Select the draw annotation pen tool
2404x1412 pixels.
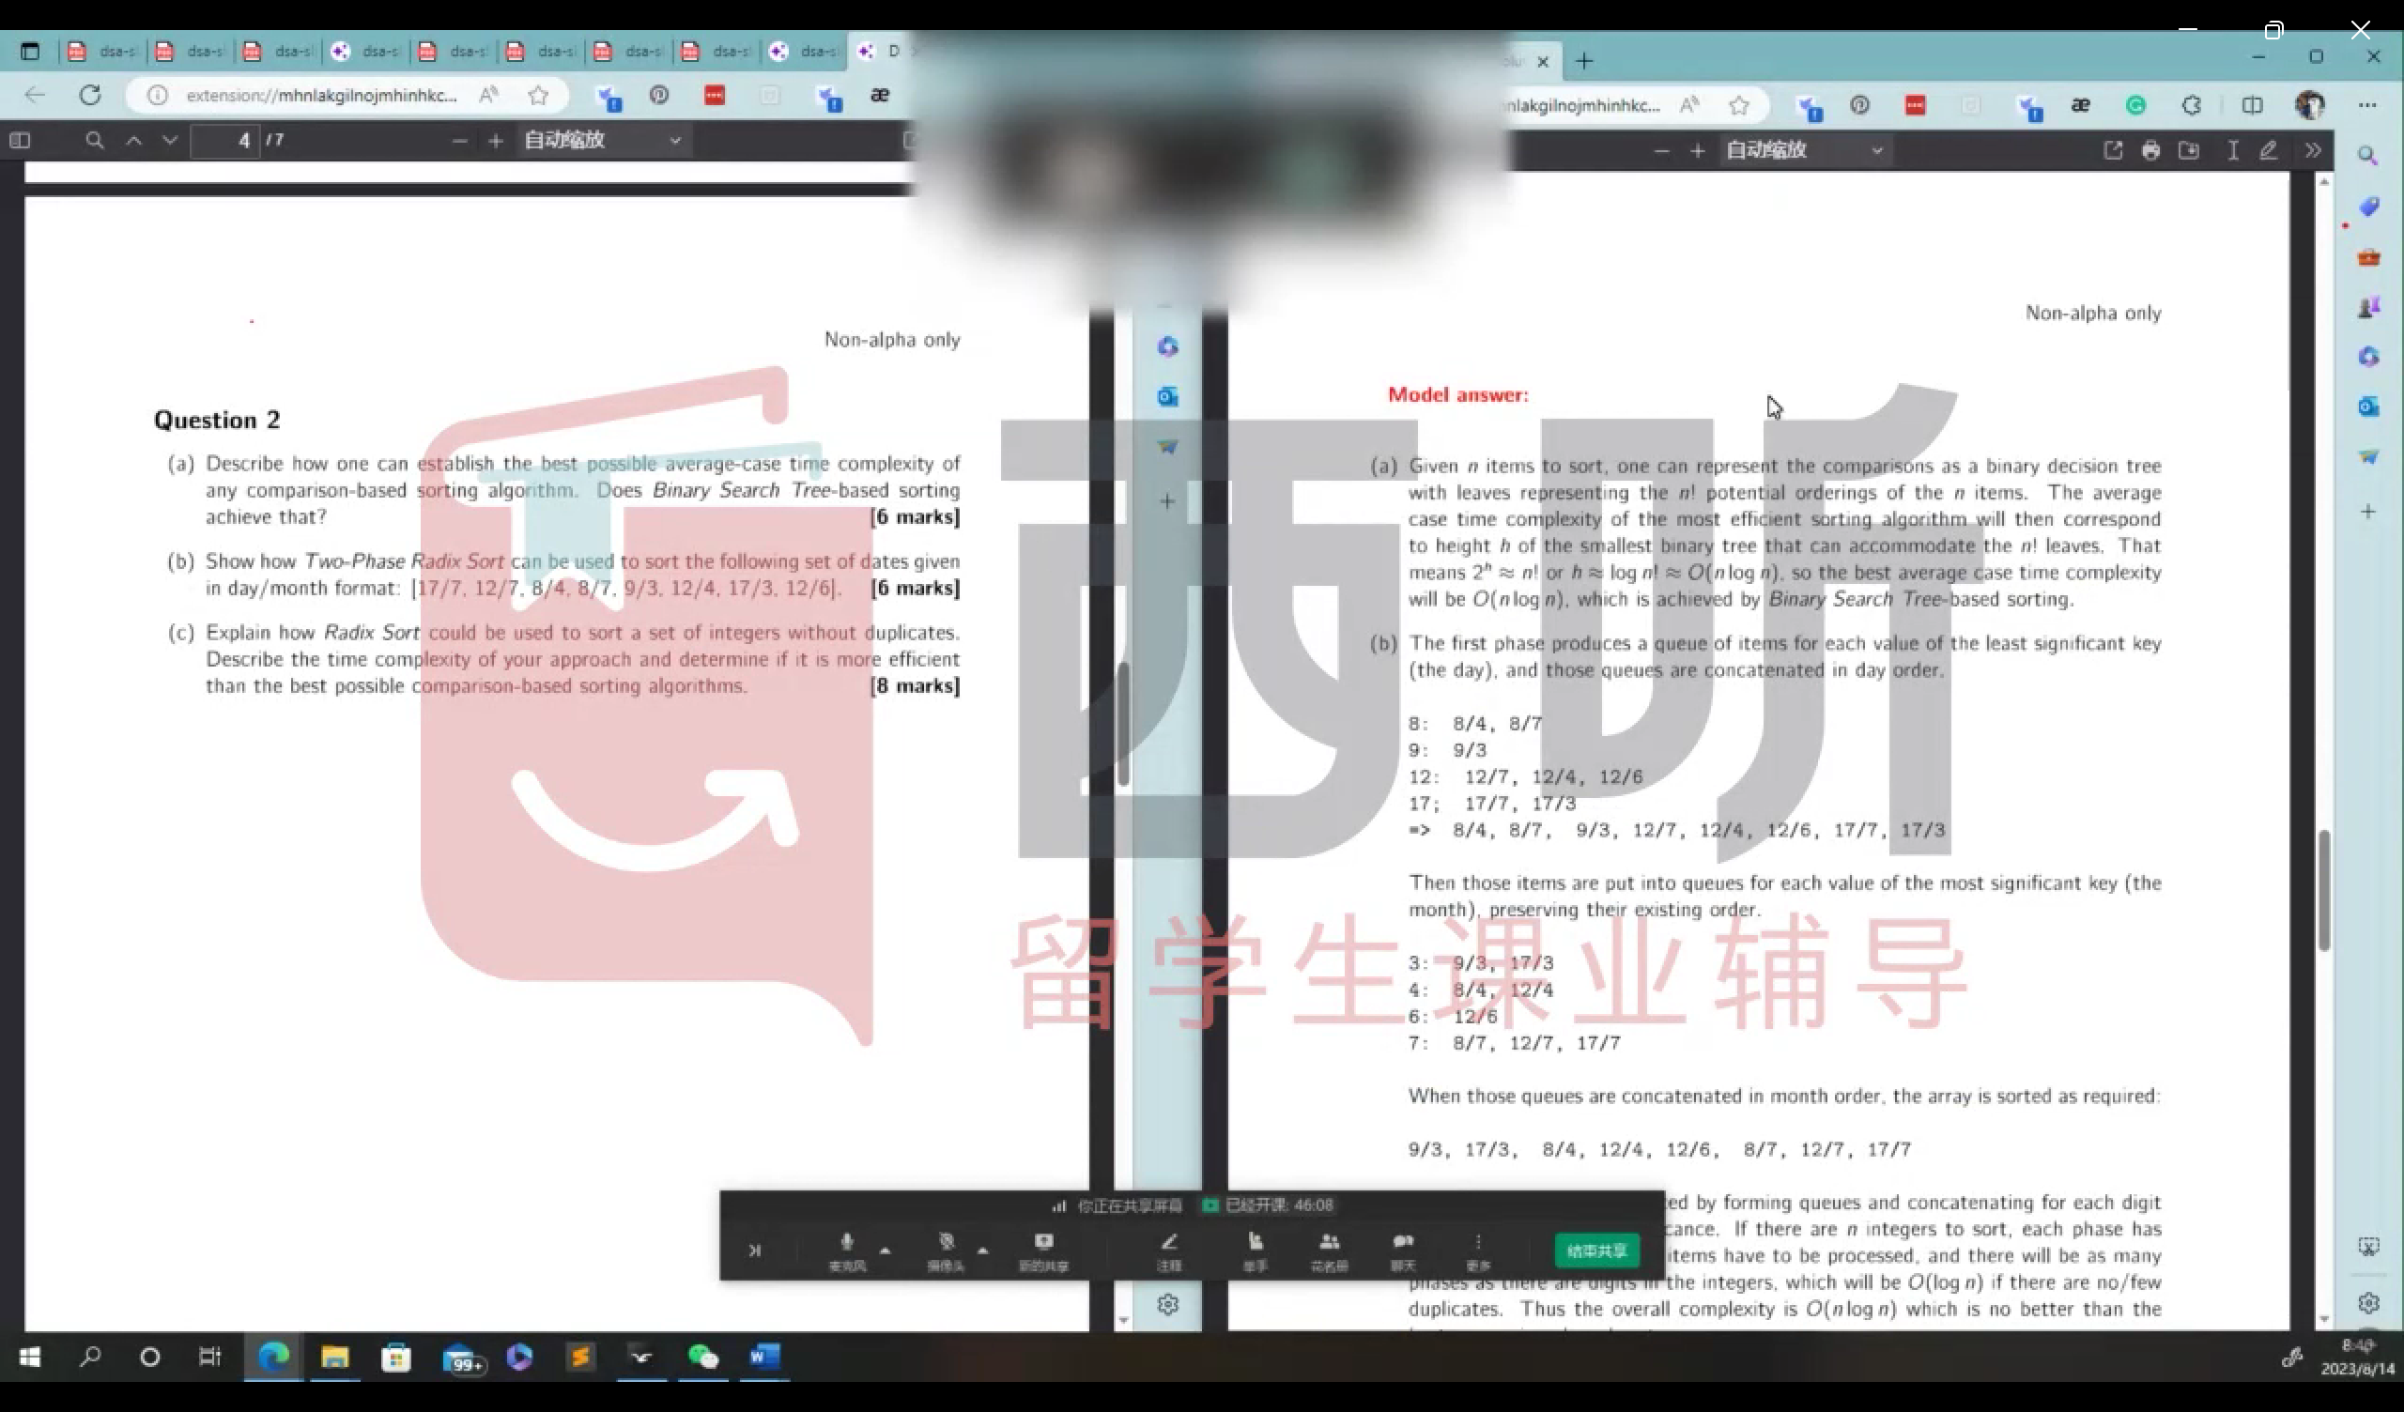click(x=2270, y=151)
